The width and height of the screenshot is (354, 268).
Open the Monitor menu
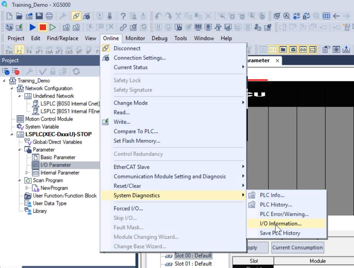135,39
